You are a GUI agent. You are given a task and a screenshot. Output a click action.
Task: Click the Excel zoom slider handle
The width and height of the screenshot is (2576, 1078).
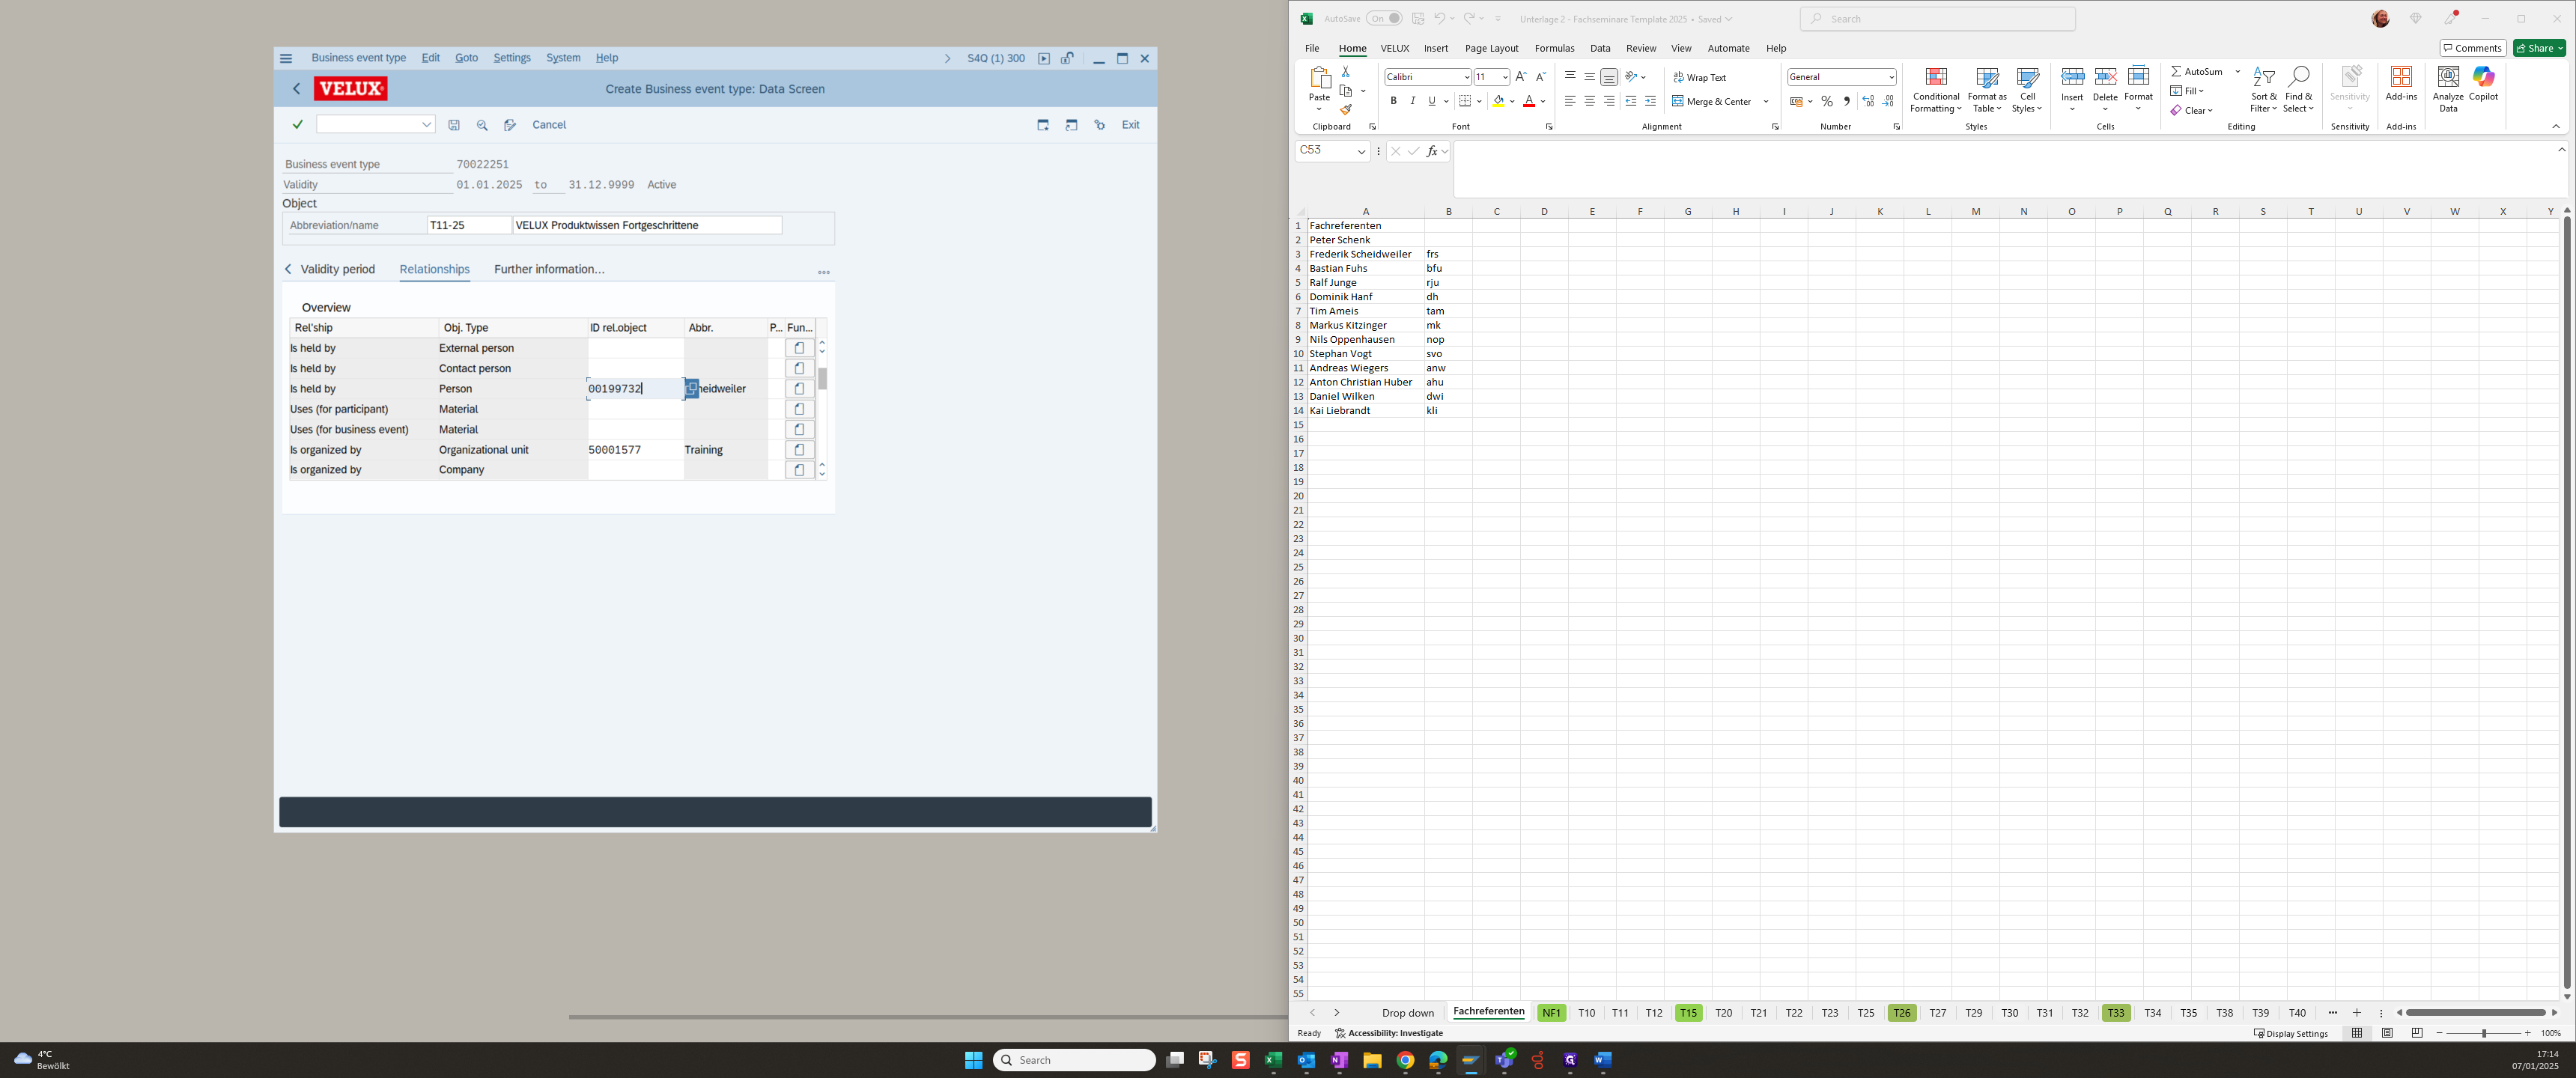[2483, 1033]
